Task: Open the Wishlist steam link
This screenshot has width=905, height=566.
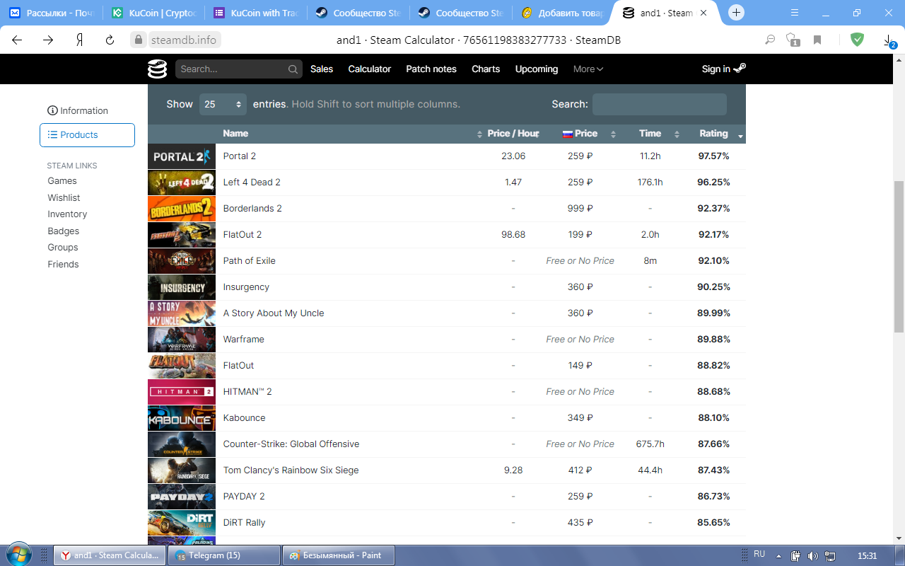Action: tap(64, 198)
